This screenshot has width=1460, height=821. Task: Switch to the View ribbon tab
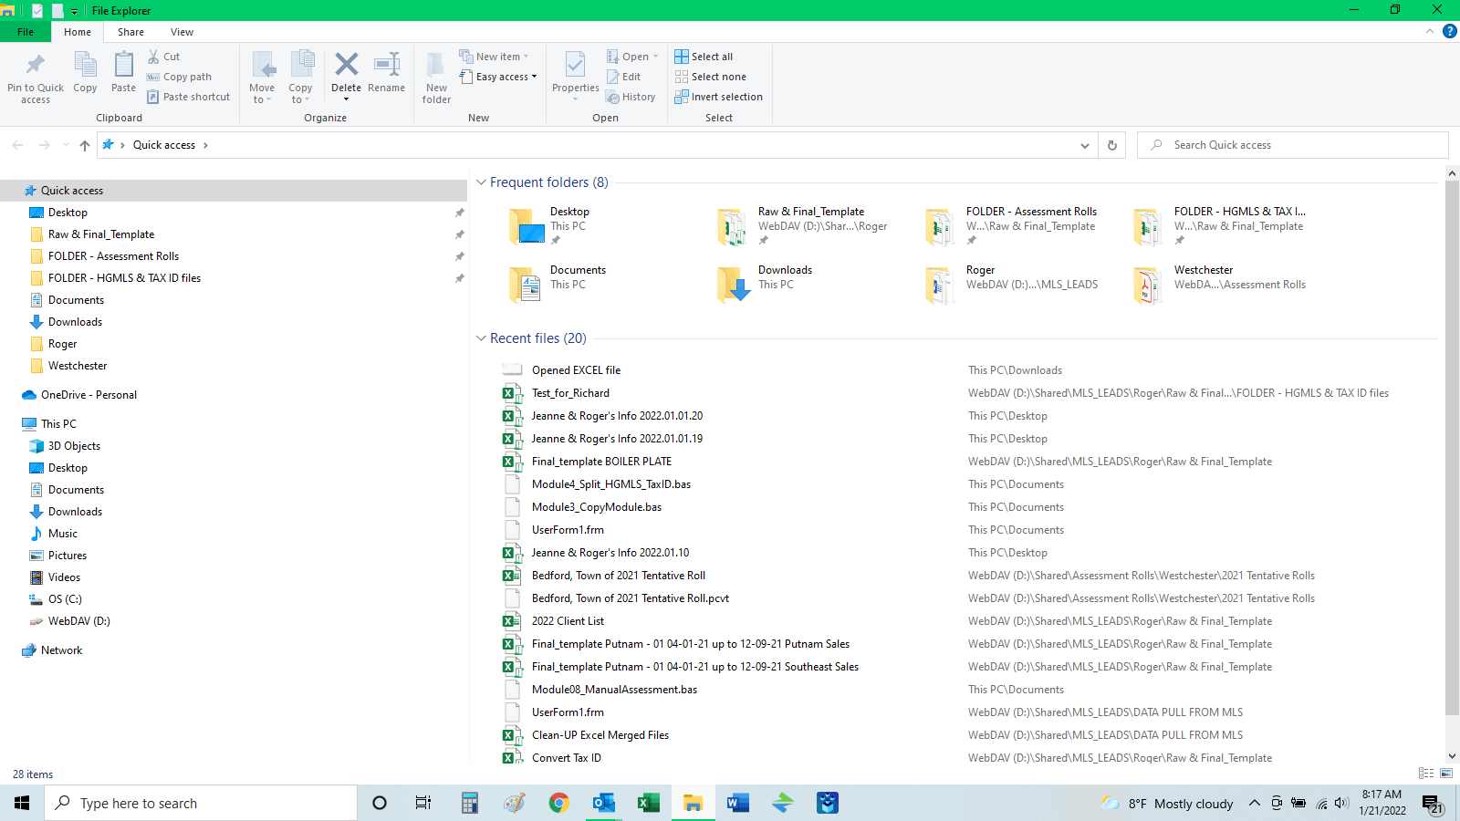pyautogui.click(x=182, y=32)
